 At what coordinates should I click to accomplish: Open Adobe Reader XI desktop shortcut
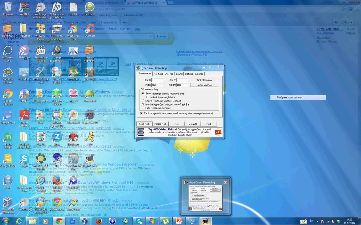24,119
